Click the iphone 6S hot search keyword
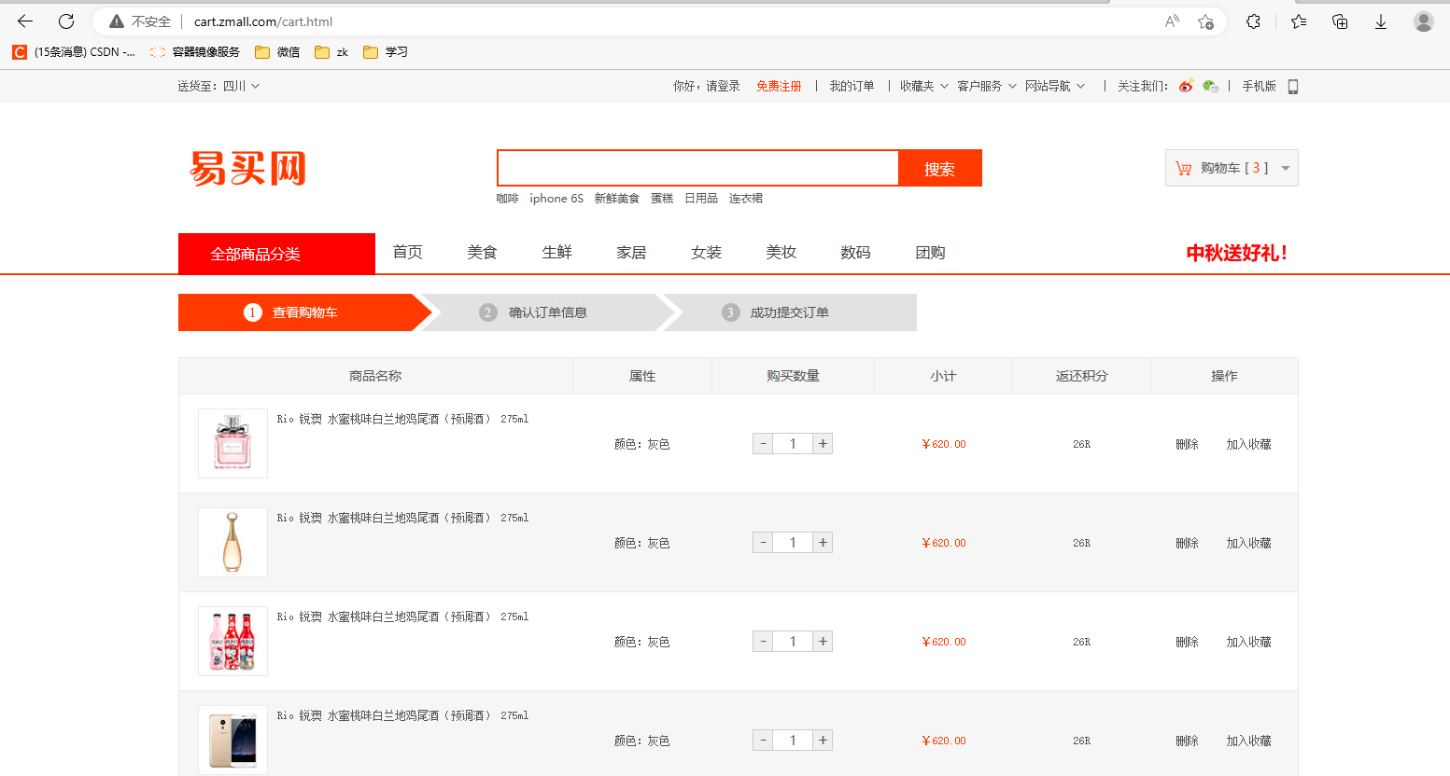The height and width of the screenshot is (776, 1450). pyautogui.click(x=556, y=199)
